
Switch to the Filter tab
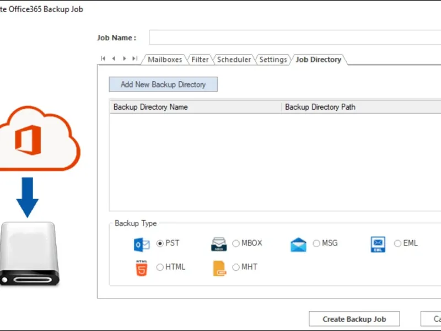click(200, 60)
